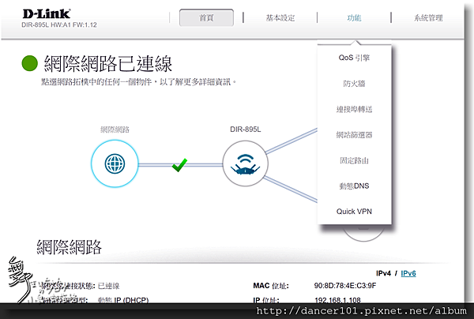Viewport: 474px width, 319px height.
Task: Switch to the IPv6 details link
Action: click(x=408, y=273)
